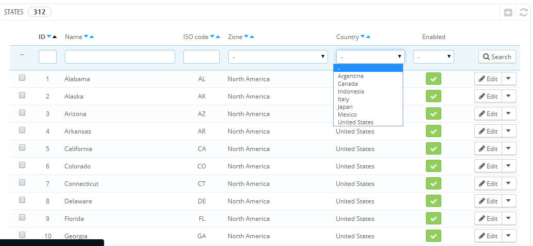Sort ID column descending arrow
This screenshot has width=533, height=246.
tap(49, 36)
